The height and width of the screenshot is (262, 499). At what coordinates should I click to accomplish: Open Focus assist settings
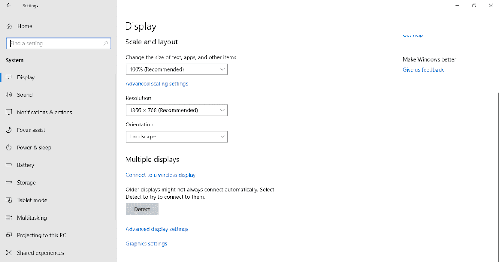coord(9,130)
